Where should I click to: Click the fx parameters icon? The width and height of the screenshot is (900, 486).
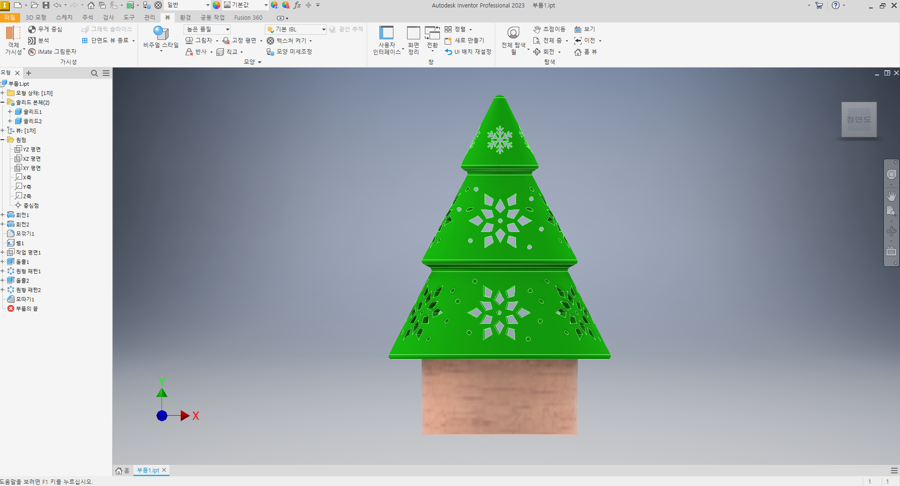(x=297, y=5)
